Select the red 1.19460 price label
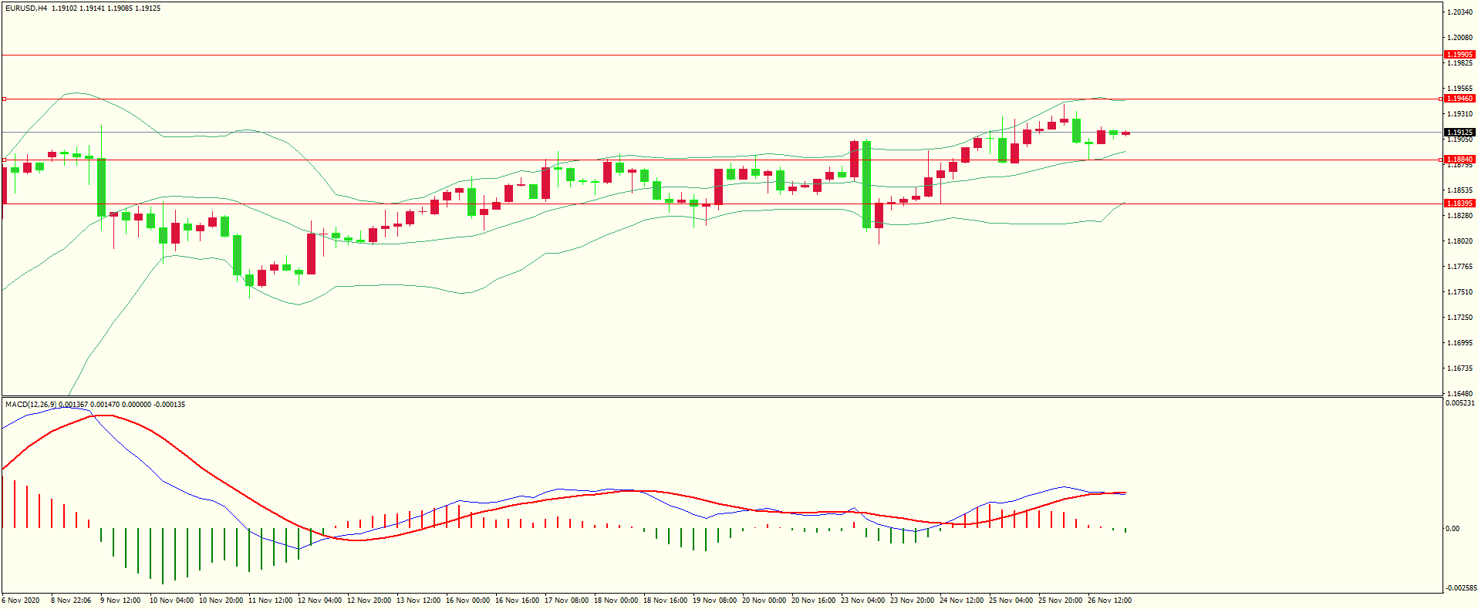The width and height of the screenshot is (1478, 609). pyautogui.click(x=1459, y=99)
